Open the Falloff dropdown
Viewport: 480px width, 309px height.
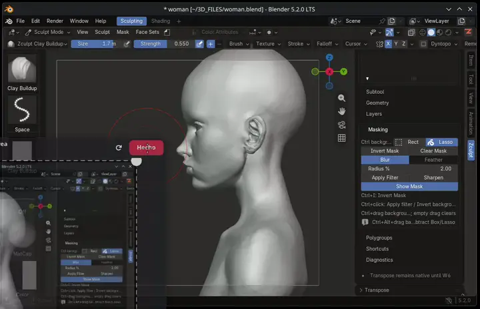coord(327,44)
